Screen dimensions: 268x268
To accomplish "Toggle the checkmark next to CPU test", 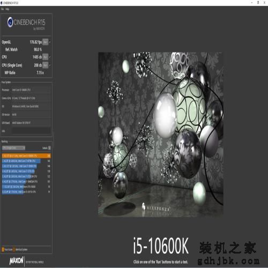I will point(50,57).
